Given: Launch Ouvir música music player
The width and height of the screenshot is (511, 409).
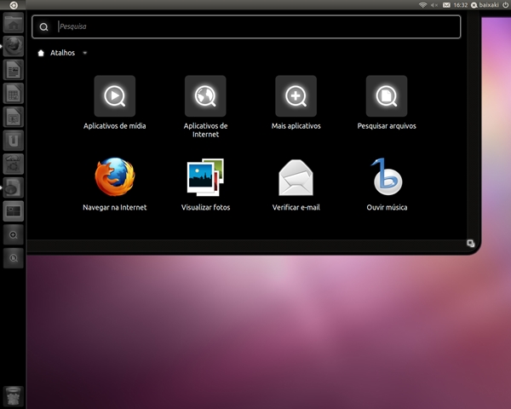Looking at the screenshot, I should [x=387, y=178].
